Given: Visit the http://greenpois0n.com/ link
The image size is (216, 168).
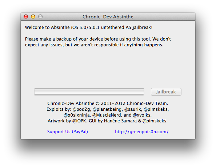Looking at the screenshot, I should pyautogui.click(x=141, y=132).
